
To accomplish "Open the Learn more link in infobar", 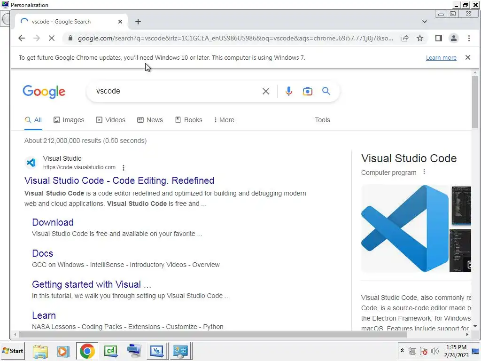I will click(441, 58).
